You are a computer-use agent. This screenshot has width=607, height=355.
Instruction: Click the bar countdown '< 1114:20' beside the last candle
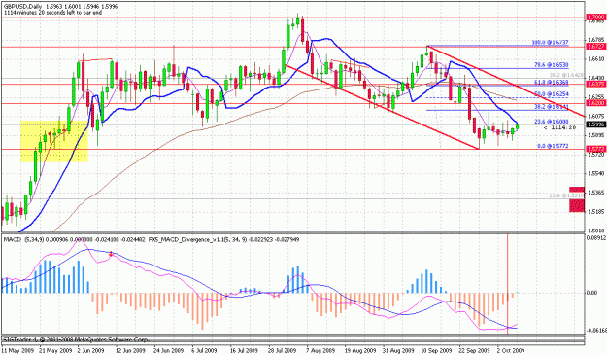559,127
